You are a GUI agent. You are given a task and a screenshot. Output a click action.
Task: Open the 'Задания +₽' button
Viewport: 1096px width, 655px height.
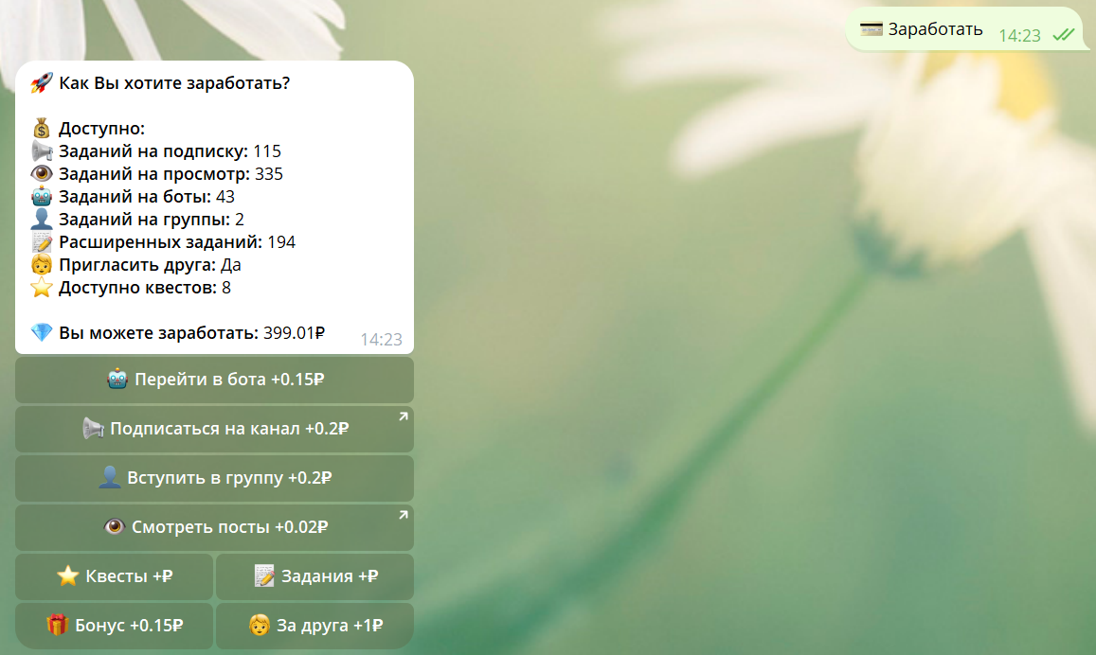tap(314, 576)
